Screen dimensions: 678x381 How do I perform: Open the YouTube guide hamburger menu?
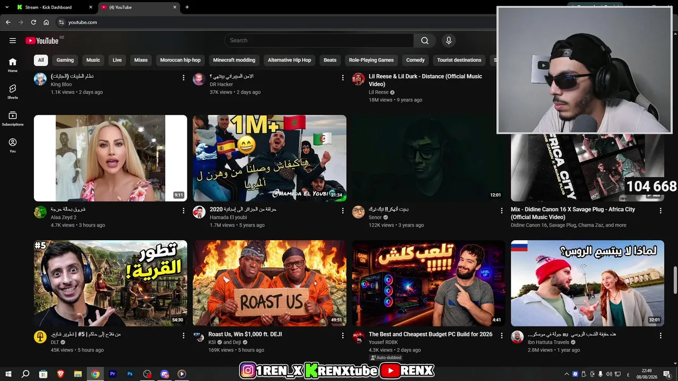coord(13,41)
